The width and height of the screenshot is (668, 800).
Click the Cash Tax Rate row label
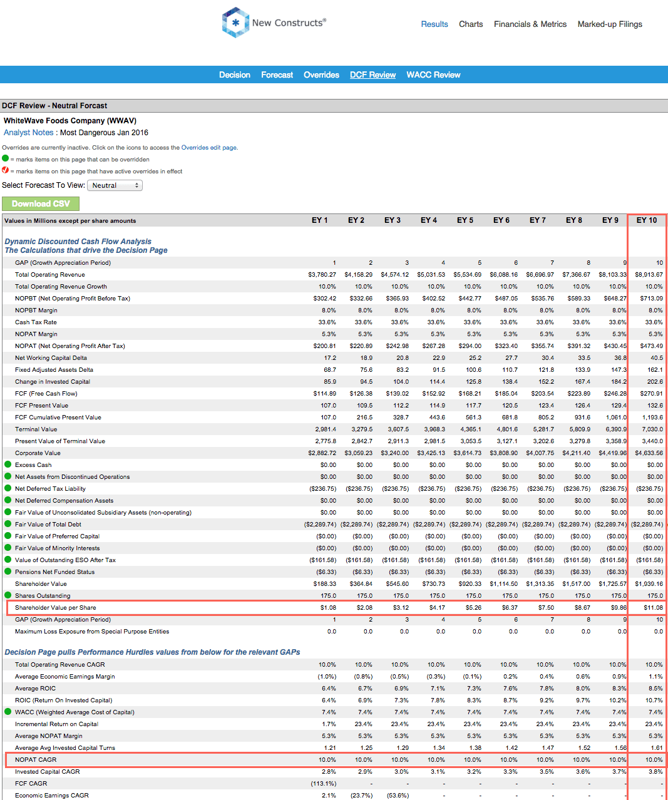pyautogui.click(x=36, y=322)
